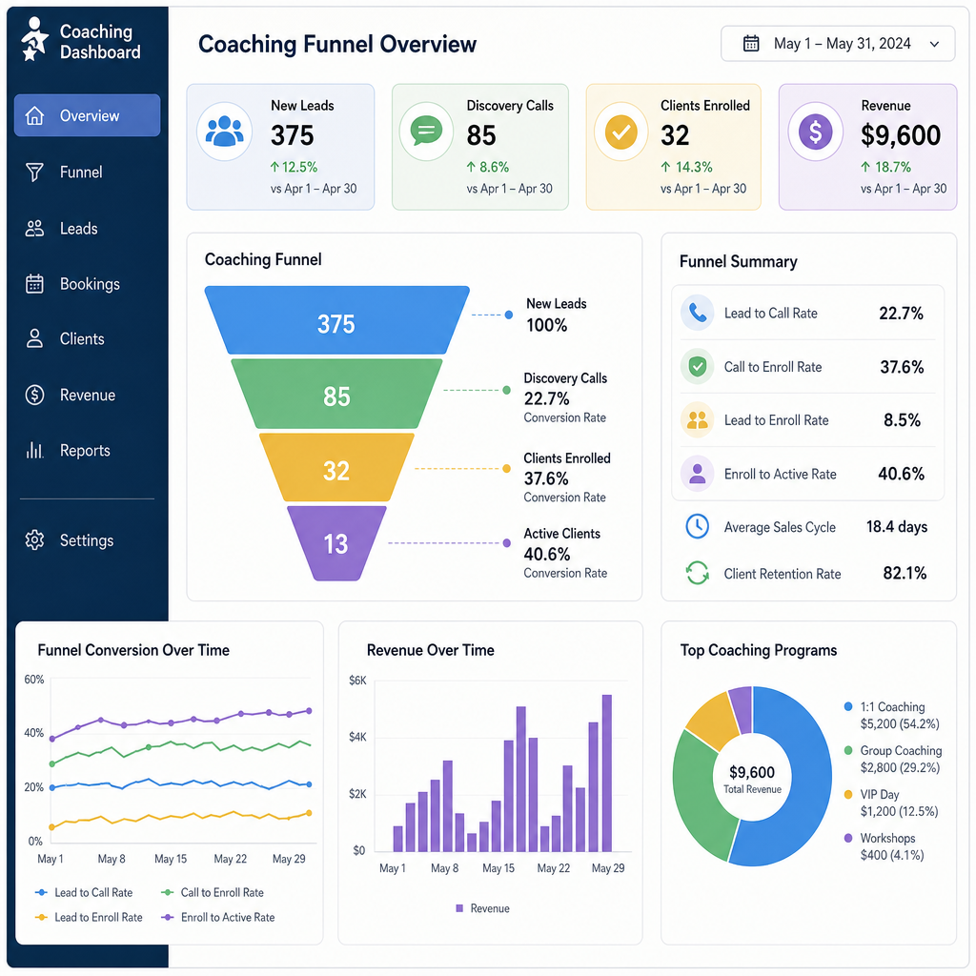Click the Revenue dollar icon in sidebar
Screen dimensions: 976x976
tap(35, 395)
